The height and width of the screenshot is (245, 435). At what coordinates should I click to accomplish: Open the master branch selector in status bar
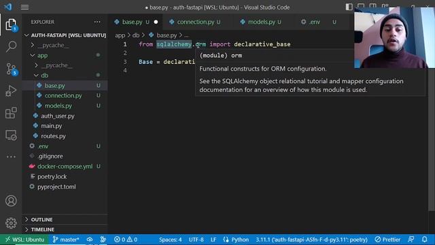coord(66,240)
